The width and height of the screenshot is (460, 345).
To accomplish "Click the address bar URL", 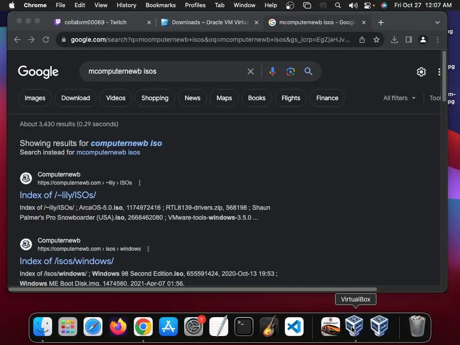I will tap(210, 40).
